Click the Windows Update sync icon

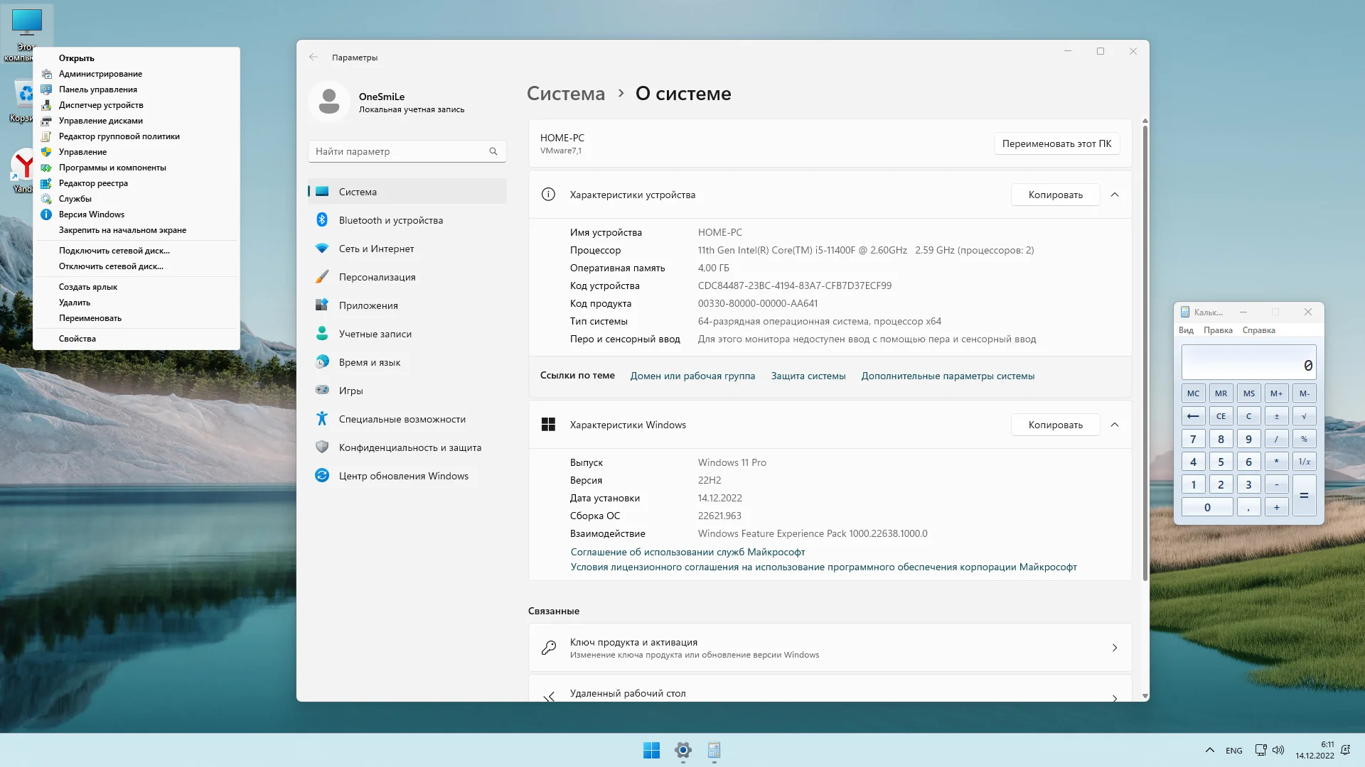322,476
